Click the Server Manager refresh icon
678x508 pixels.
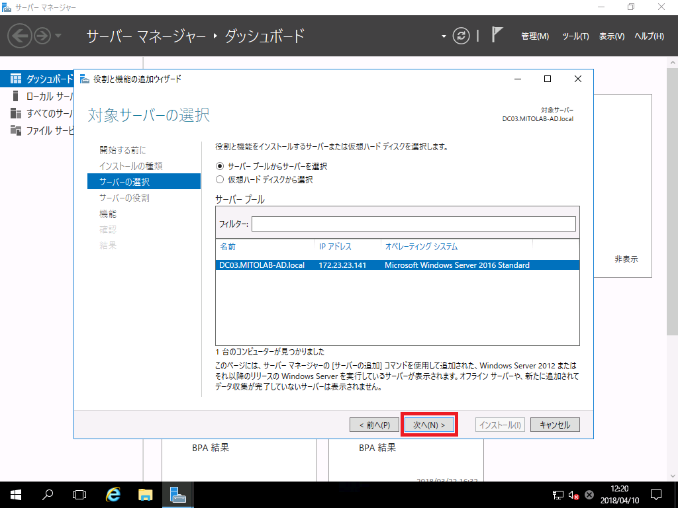461,36
